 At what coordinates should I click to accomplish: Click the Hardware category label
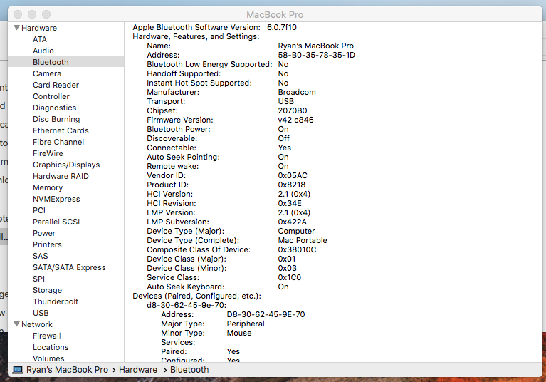pyautogui.click(x=39, y=28)
